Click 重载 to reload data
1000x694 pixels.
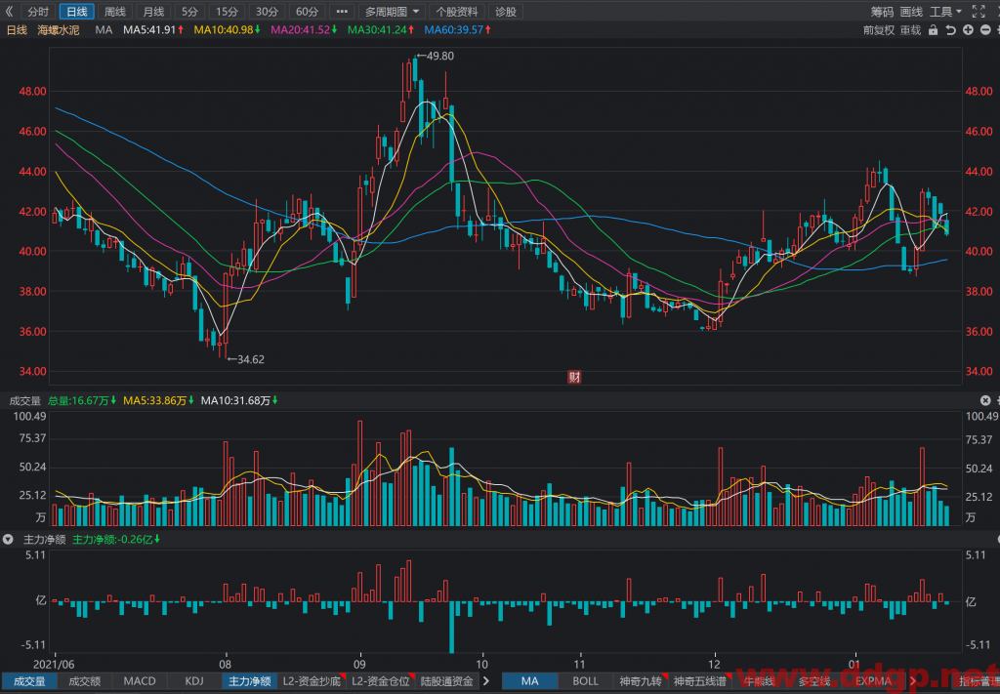(911, 30)
